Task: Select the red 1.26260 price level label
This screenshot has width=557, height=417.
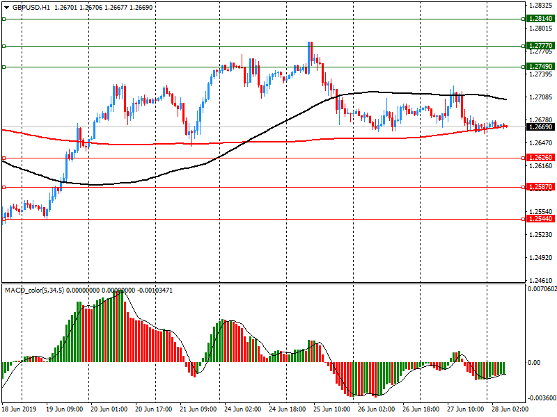Action: 540,158
